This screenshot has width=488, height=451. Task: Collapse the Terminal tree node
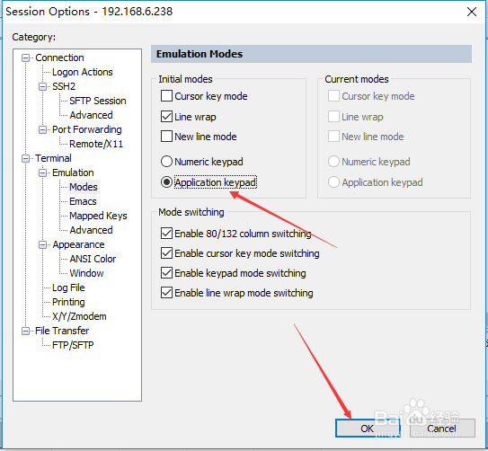(25, 158)
